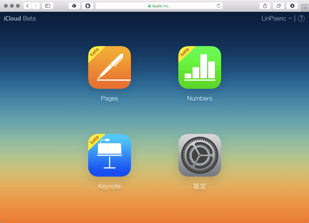Close the Safari window with the leftmost traffic-light button
The height and width of the screenshot is (223, 309).
tap(6, 6)
